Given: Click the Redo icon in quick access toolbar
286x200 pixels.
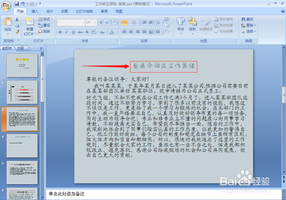Looking at the screenshot, I should click(32, 3).
